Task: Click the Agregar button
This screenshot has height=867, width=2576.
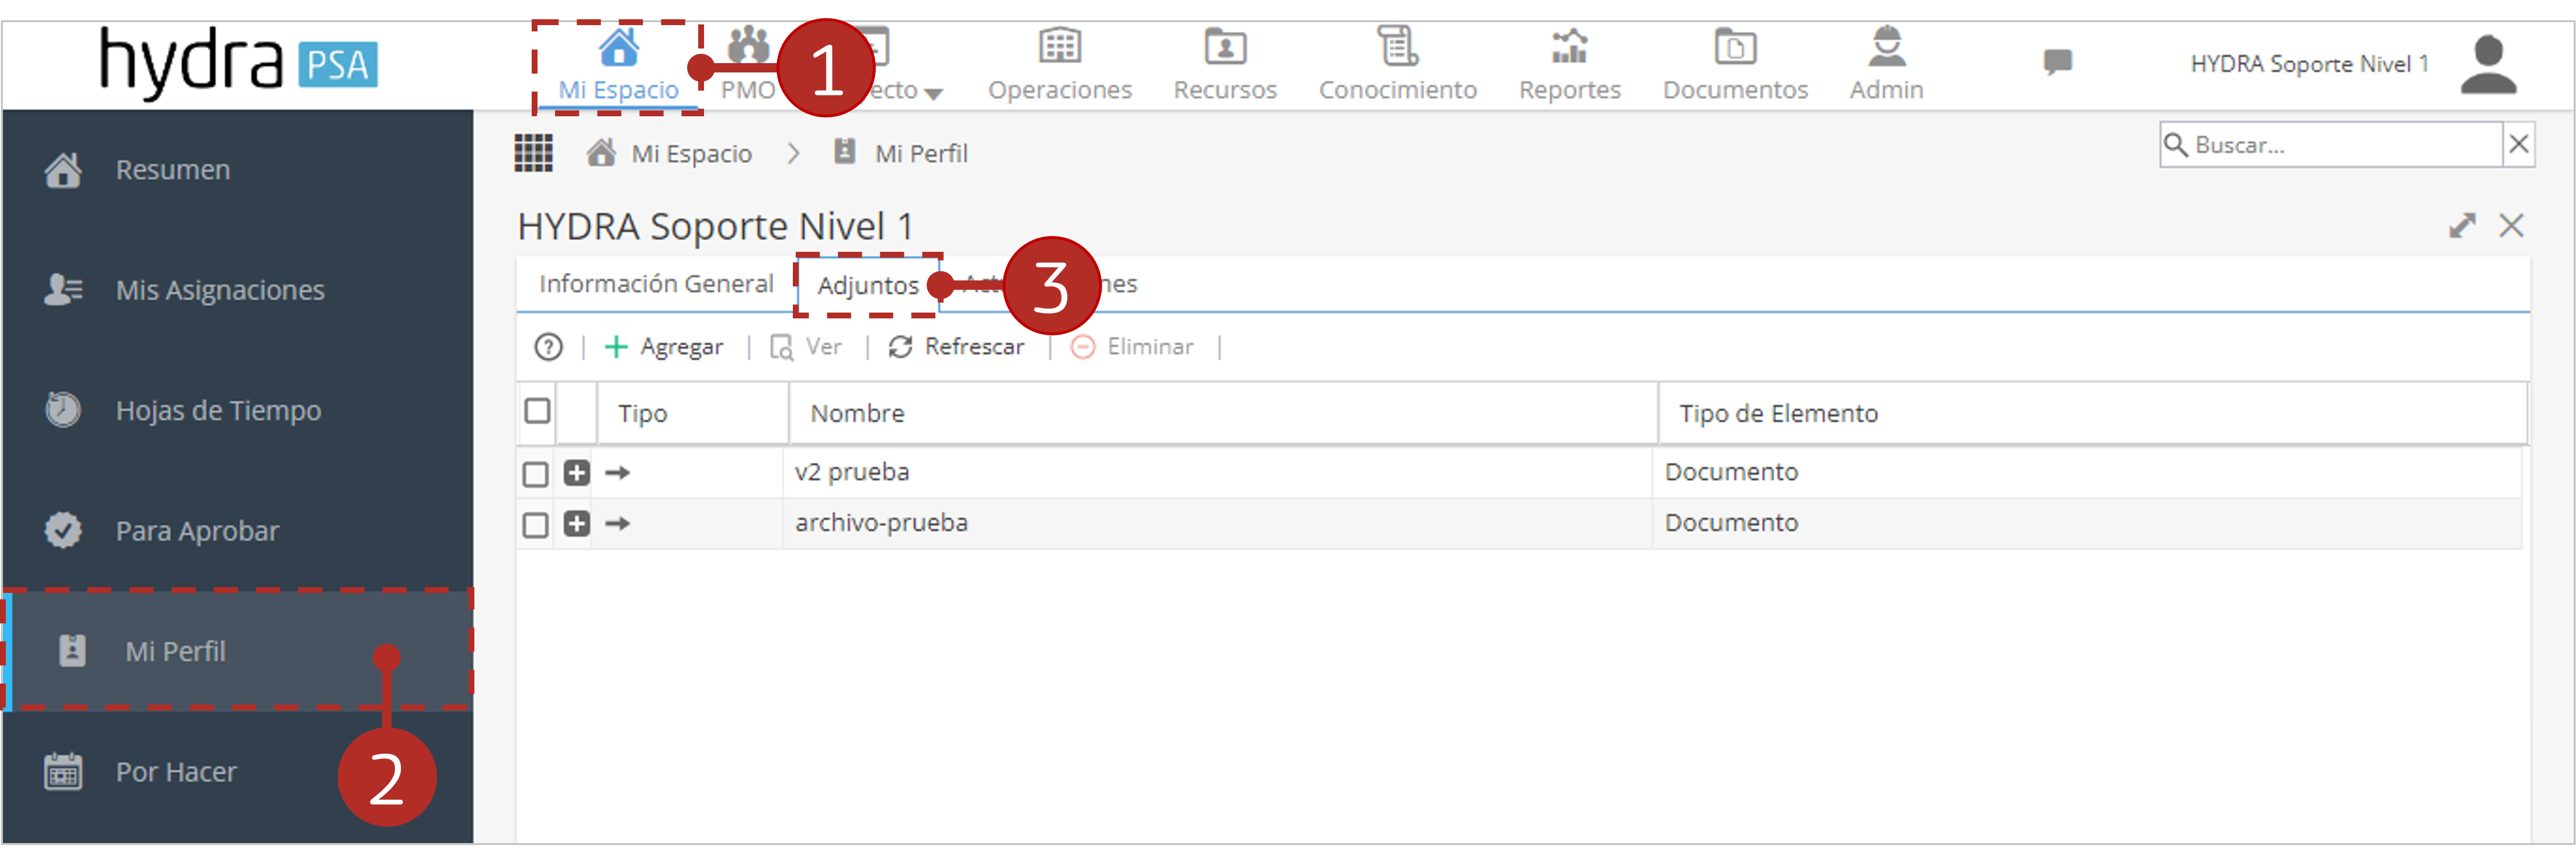Action: coord(664,347)
